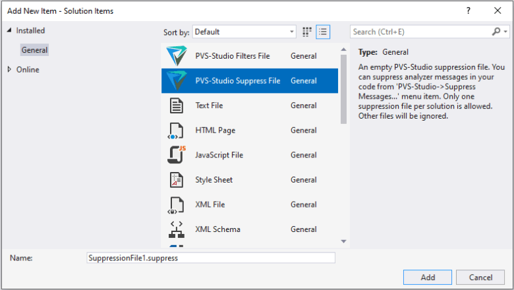Click the Add button
This screenshot has width=514, height=290.
[x=428, y=277]
